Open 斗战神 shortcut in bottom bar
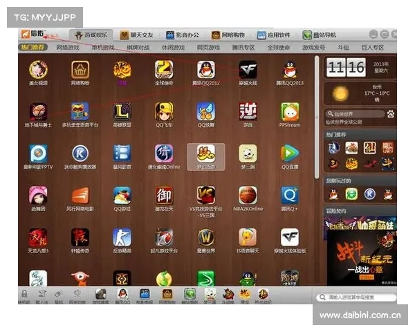Screen dimensions: 415x332 tap(228, 296)
